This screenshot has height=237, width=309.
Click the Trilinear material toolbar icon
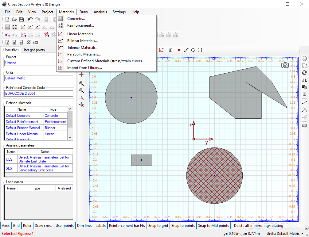tap(38, 27)
